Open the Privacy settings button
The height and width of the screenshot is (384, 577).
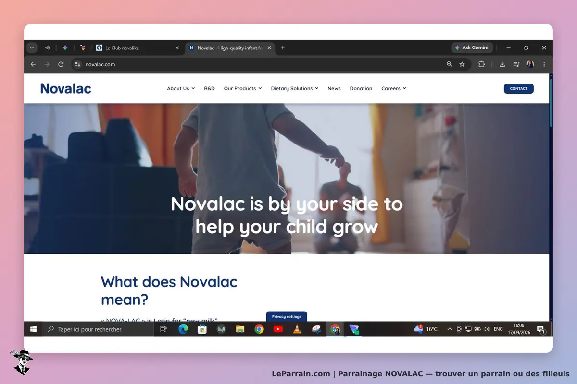[287, 317]
